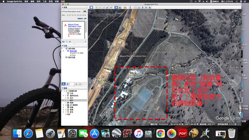Toggle the 地形 layer checkbox
Image resolution: width=249 pixels, height=140 pixels.
click(66, 114)
